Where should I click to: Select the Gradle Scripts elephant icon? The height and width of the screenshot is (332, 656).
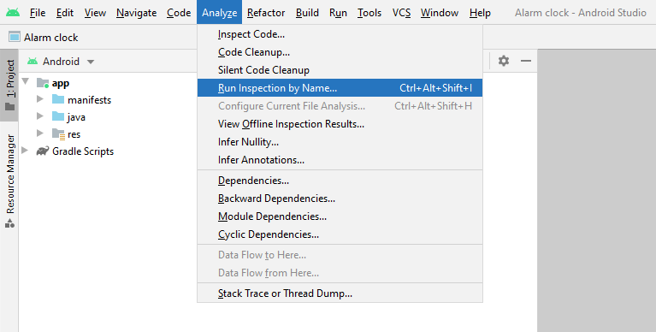(42, 151)
